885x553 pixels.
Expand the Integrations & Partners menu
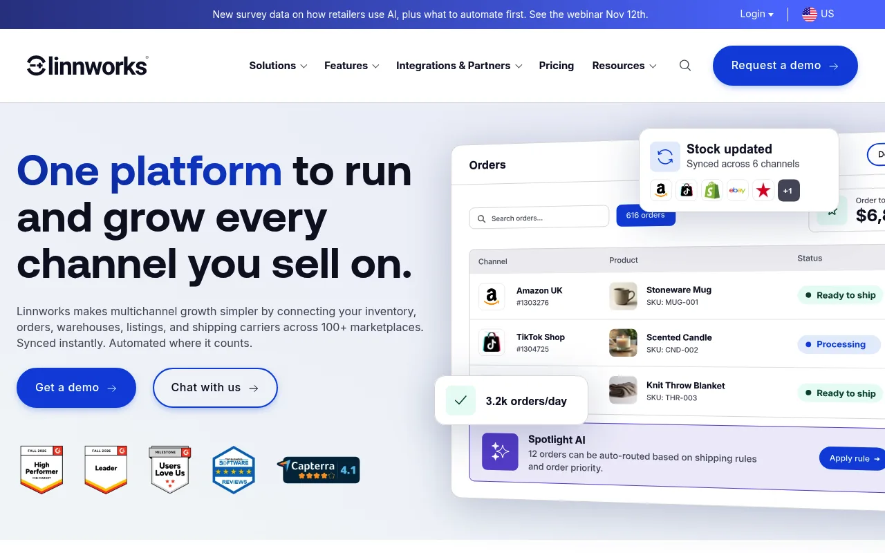click(459, 66)
